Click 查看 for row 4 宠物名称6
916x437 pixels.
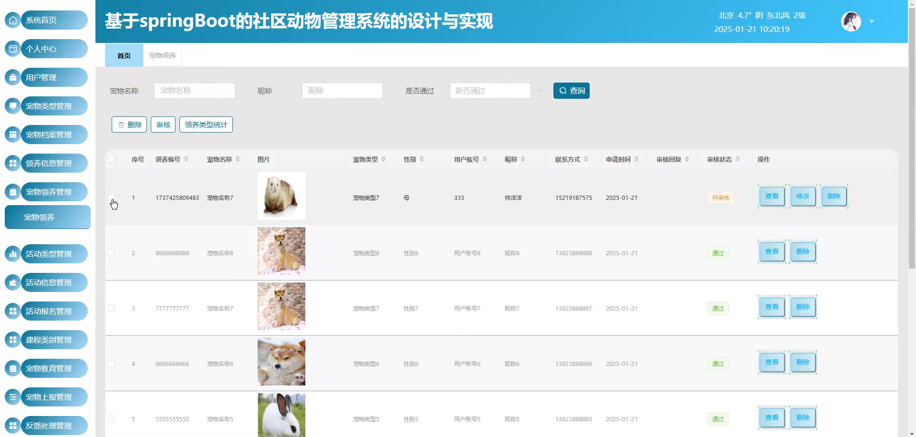coord(772,362)
